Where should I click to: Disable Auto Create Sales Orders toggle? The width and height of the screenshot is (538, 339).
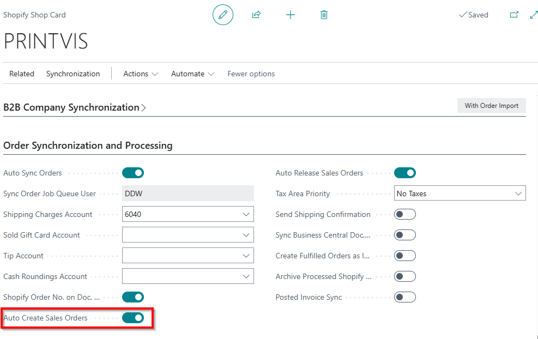click(133, 318)
